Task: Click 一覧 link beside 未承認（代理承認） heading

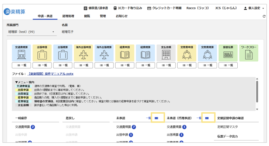Action: 199,118
